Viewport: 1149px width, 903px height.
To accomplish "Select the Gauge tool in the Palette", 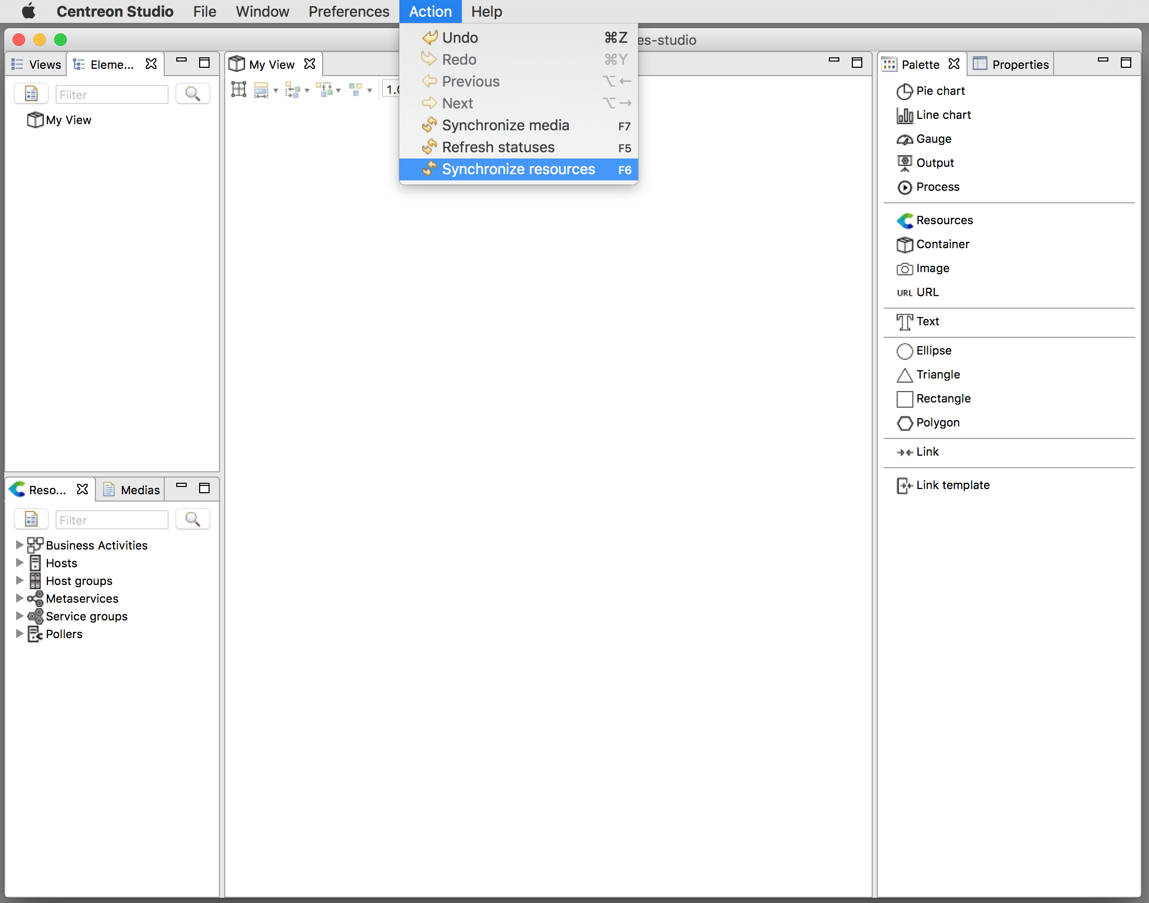I will pyautogui.click(x=933, y=139).
